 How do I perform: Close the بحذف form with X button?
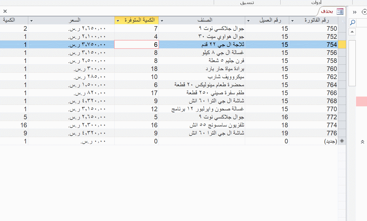5,11
